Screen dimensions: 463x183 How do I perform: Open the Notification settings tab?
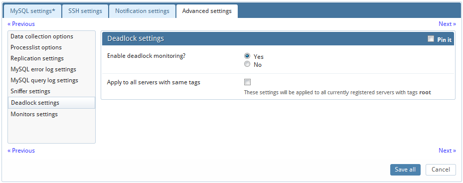pyautogui.click(x=142, y=11)
